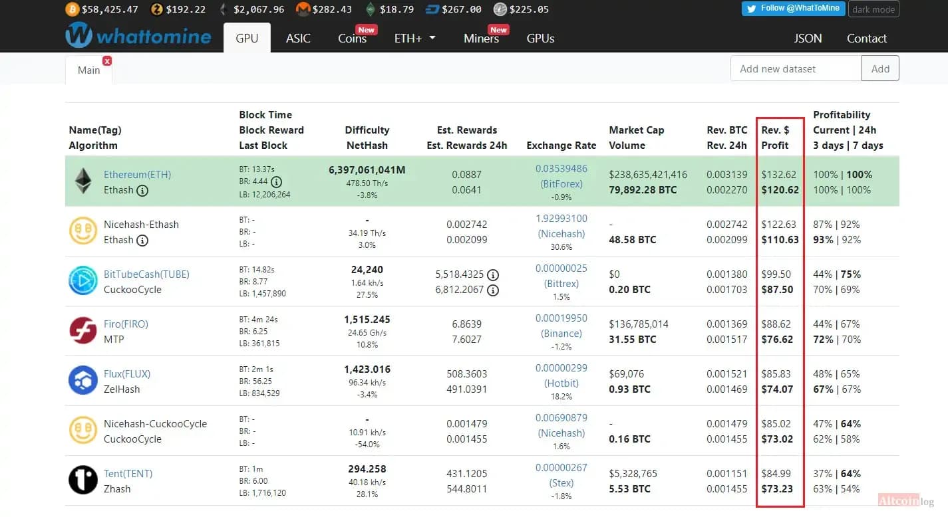
Task: Click the Firo coin logo
Action: point(83,331)
